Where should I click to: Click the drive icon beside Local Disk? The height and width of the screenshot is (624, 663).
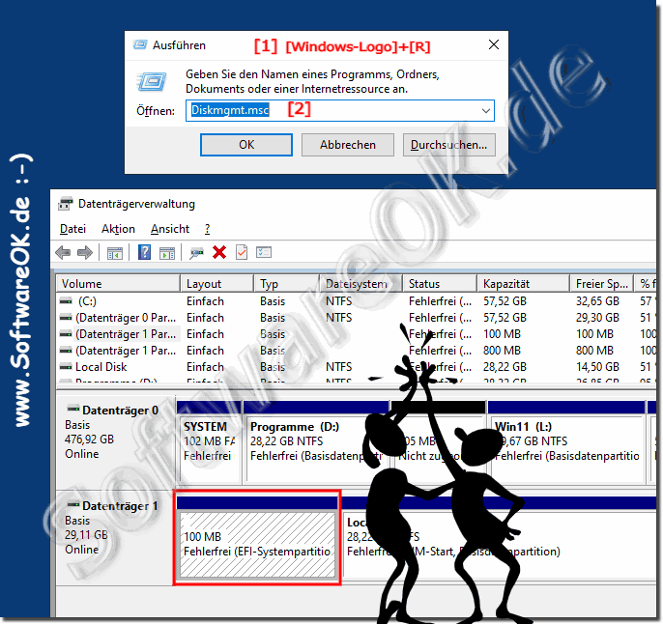pos(66,367)
